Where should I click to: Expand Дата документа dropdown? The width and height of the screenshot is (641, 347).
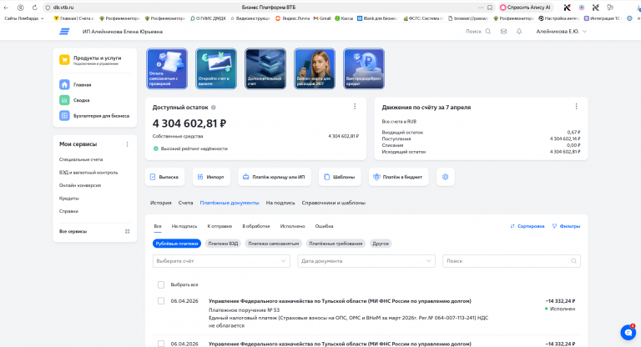(366, 261)
